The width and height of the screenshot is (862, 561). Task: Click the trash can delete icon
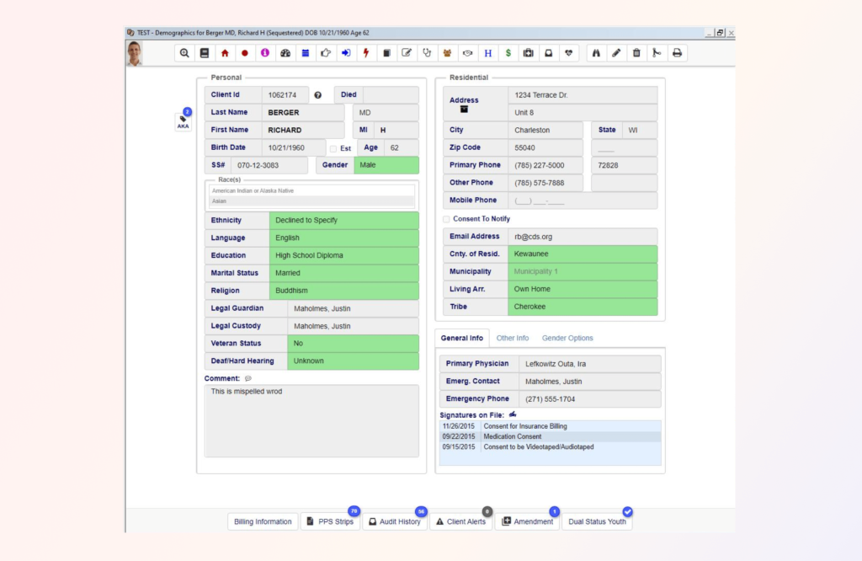[636, 53]
